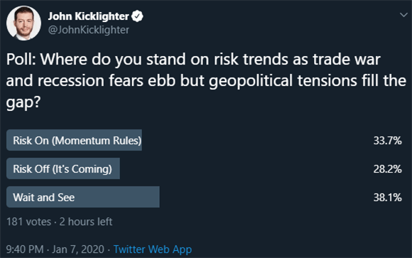
Task: Click the Risk On bar fill
Action: [x=74, y=140]
